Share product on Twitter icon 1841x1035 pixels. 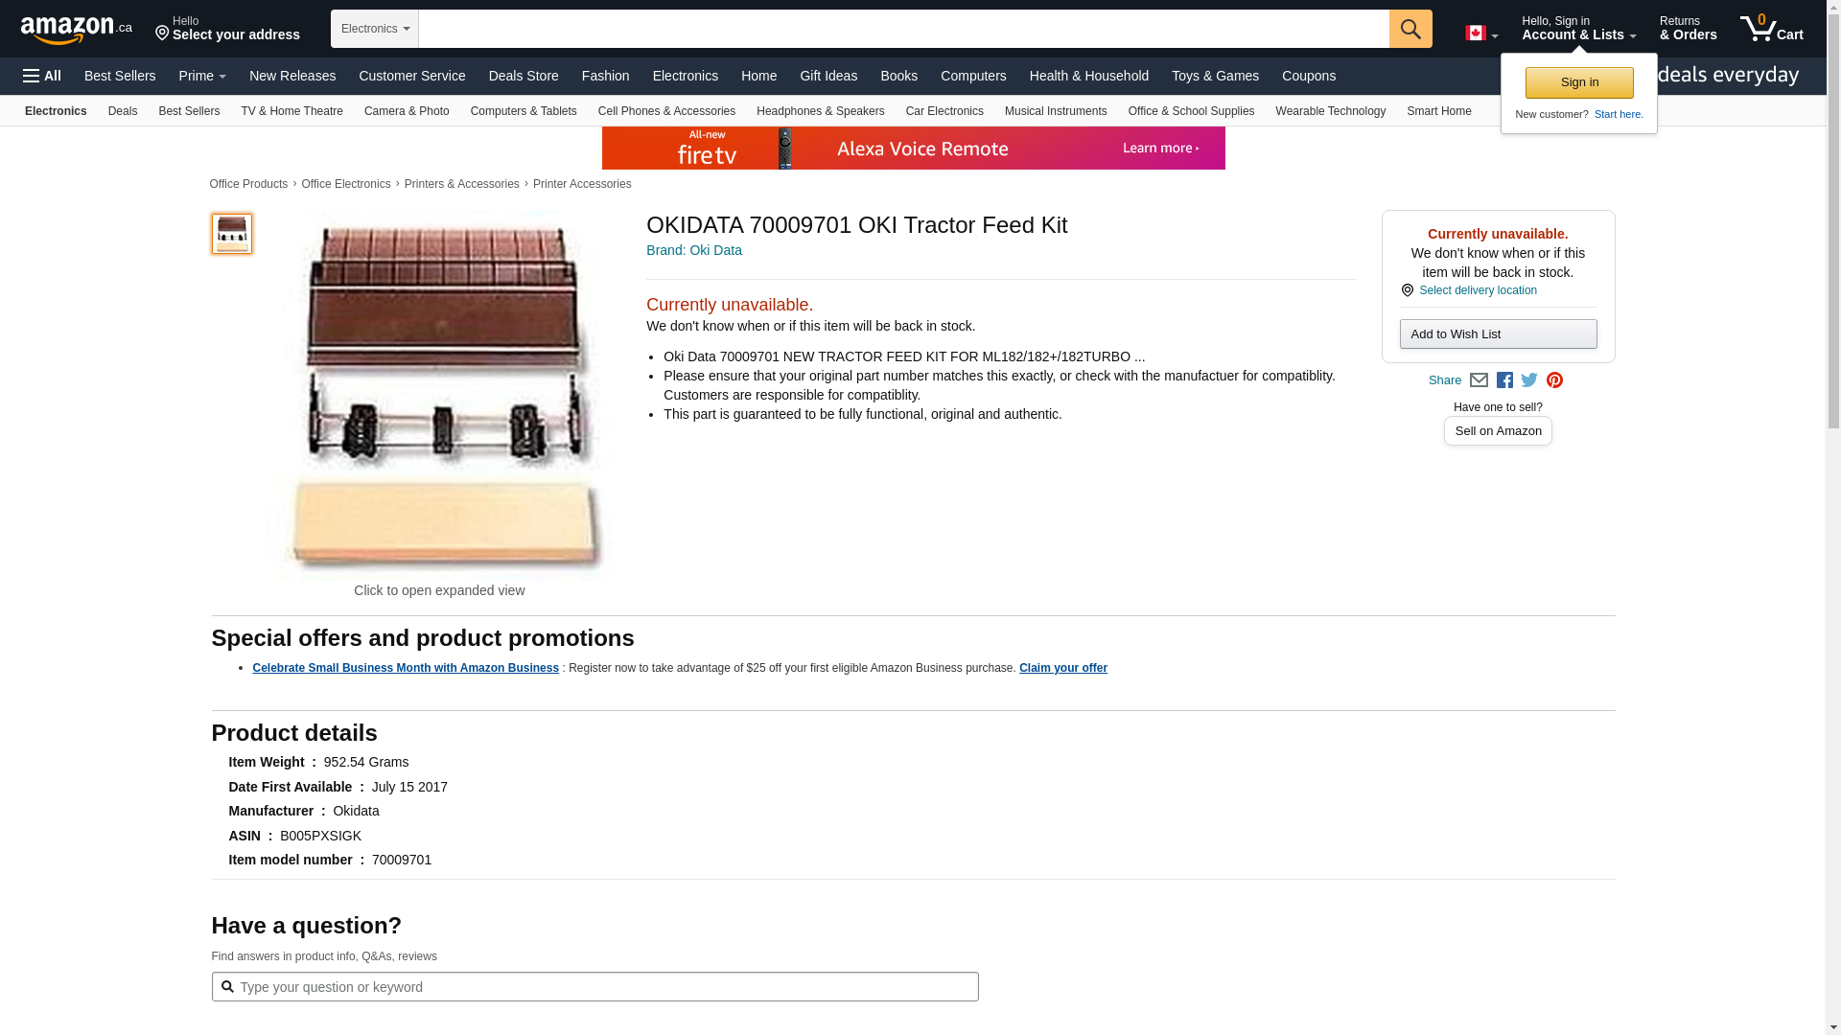point(1529,380)
